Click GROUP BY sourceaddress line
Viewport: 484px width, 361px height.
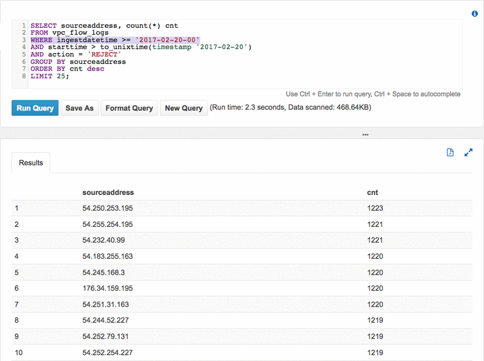click(78, 62)
